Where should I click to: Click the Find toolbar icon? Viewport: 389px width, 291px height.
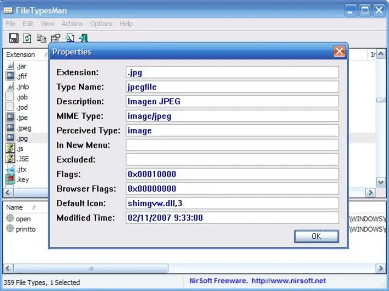pyautogui.click(x=70, y=38)
